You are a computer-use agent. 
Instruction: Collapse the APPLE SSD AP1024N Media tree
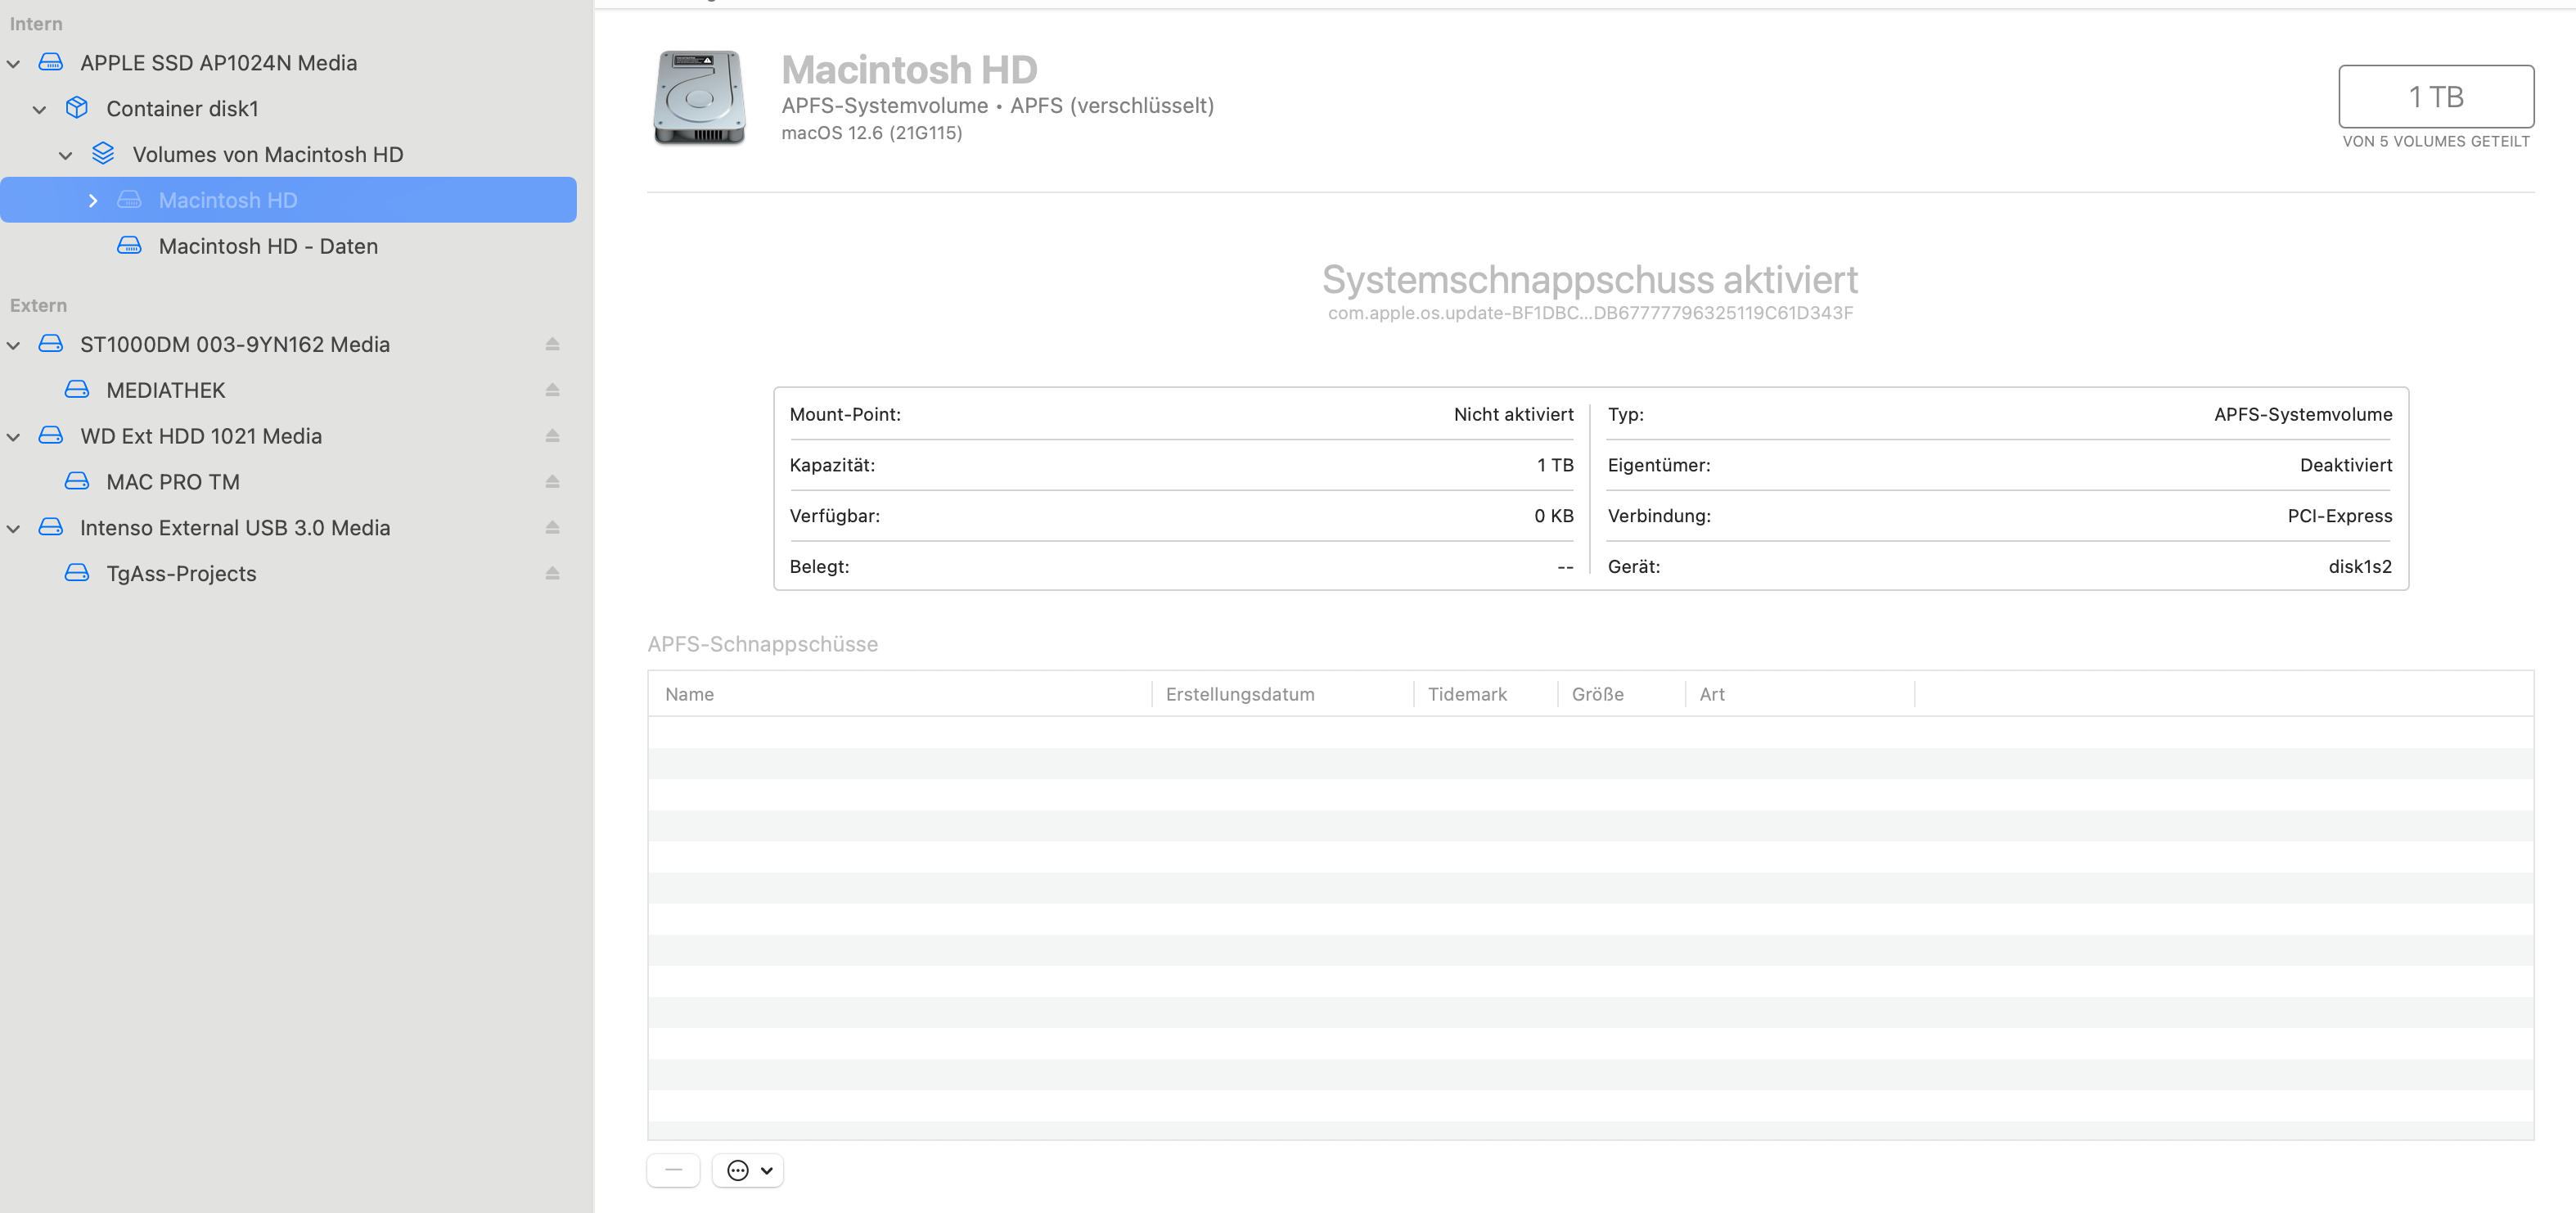pyautogui.click(x=14, y=63)
